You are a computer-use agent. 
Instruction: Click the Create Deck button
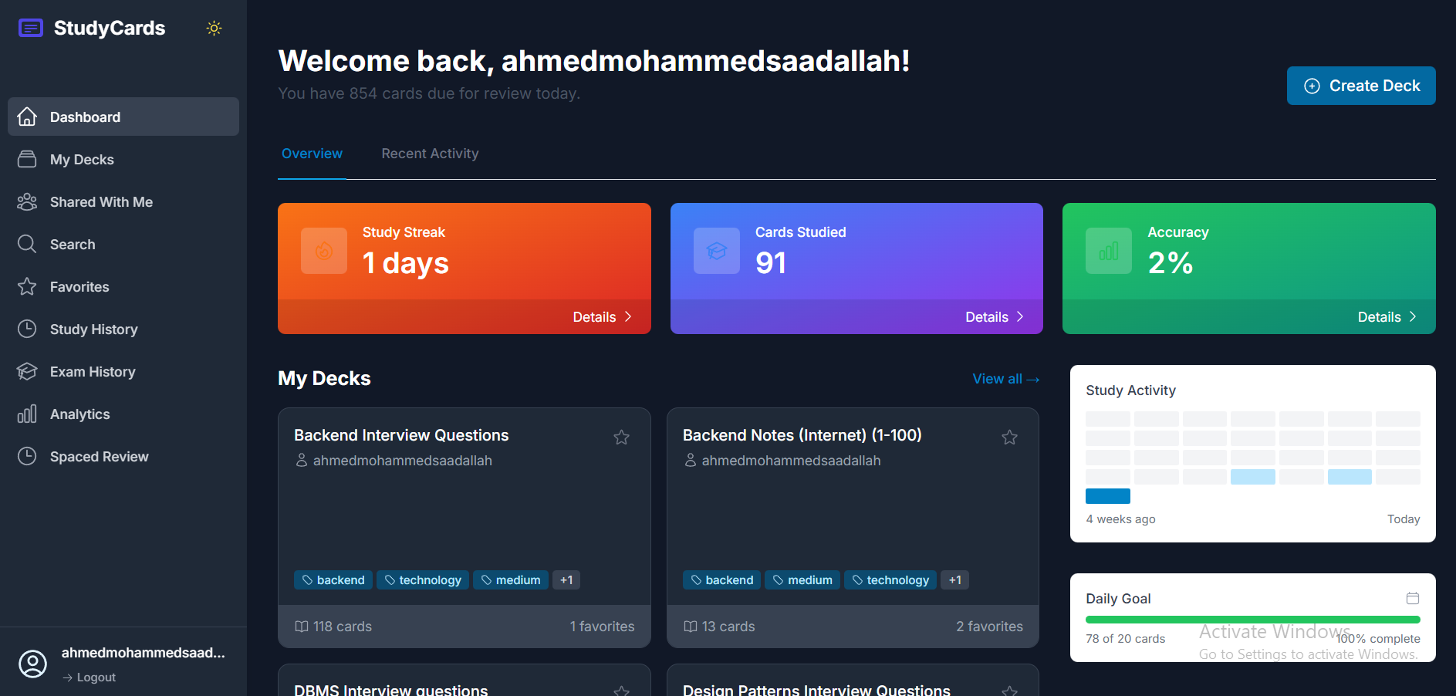tap(1360, 86)
